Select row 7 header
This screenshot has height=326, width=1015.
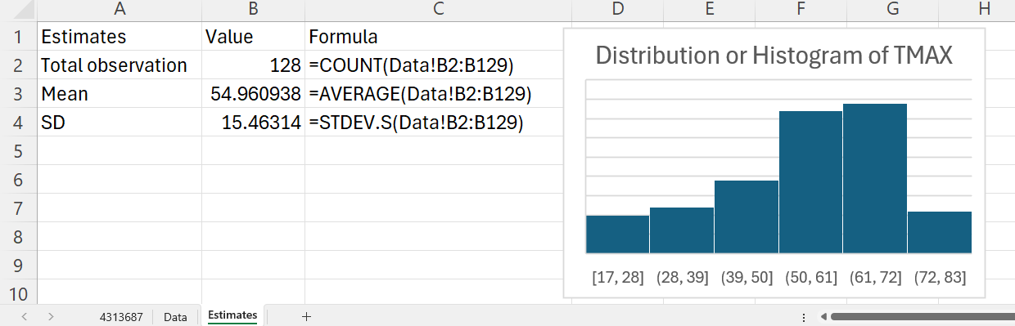click(x=18, y=208)
